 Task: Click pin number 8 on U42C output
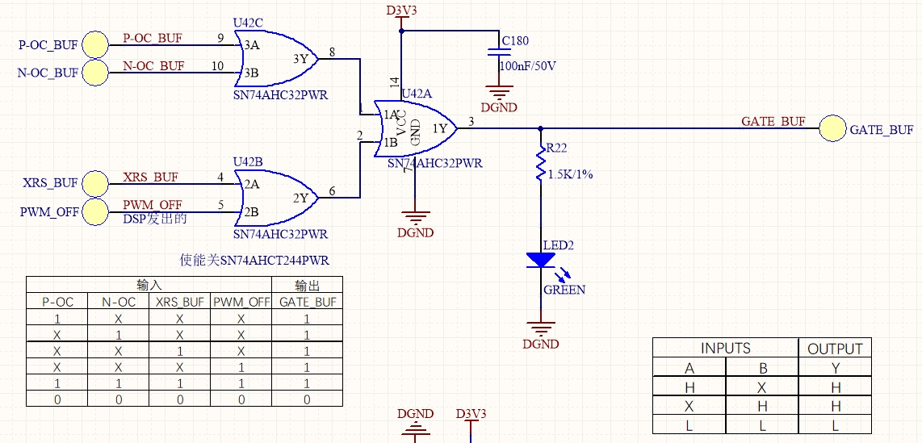(332, 52)
